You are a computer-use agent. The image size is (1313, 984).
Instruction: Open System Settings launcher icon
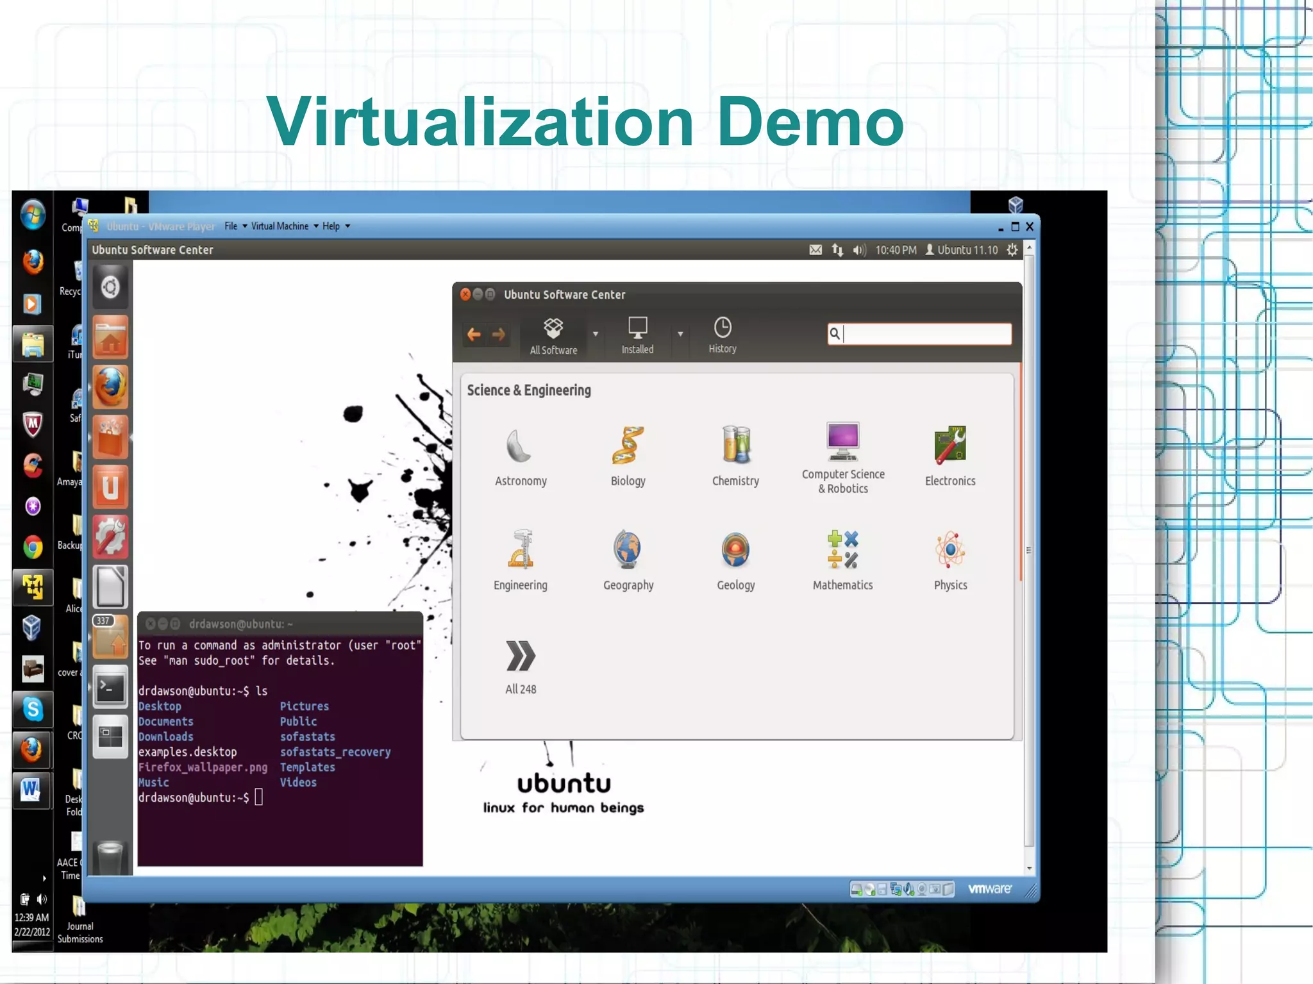110,537
